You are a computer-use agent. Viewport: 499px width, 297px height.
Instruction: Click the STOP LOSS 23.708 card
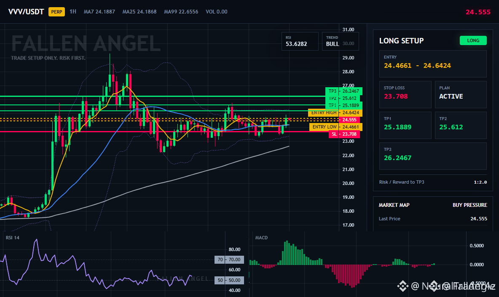pos(405,94)
